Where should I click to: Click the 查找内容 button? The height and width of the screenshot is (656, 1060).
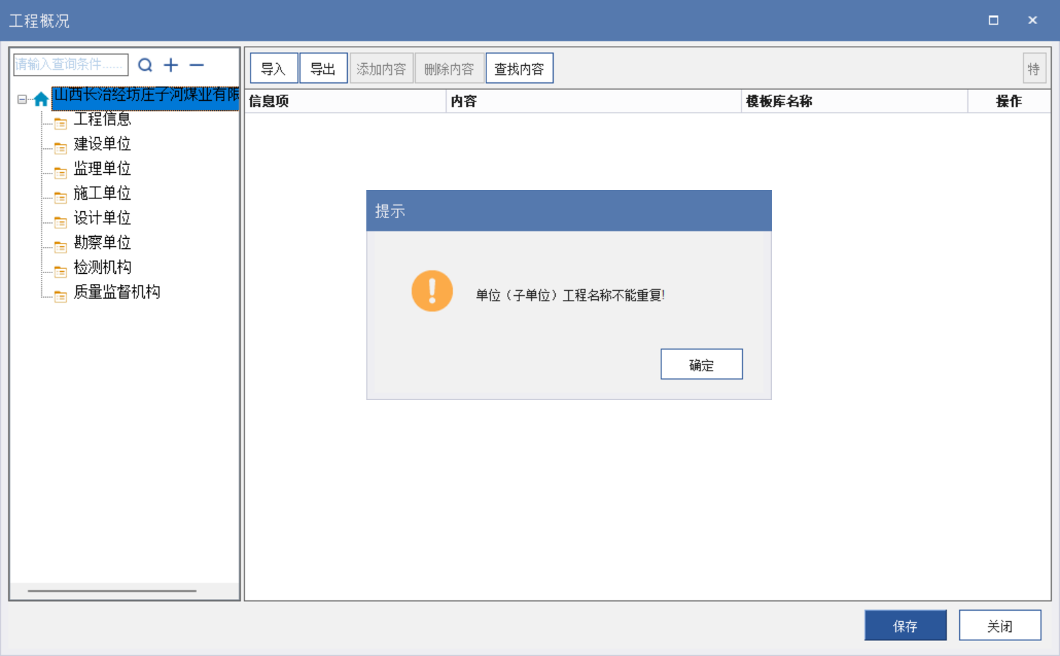(x=519, y=69)
